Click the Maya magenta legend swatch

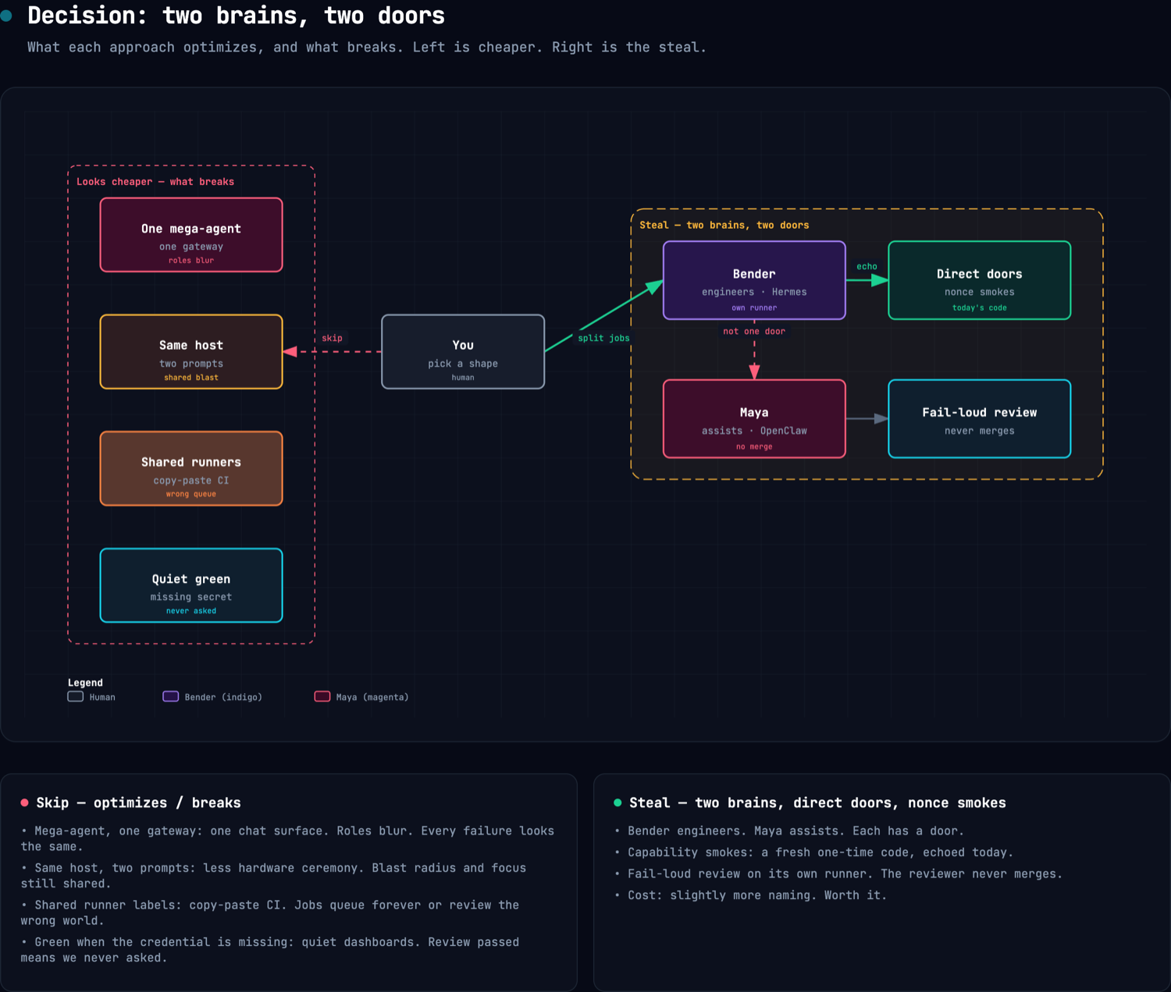(x=322, y=696)
